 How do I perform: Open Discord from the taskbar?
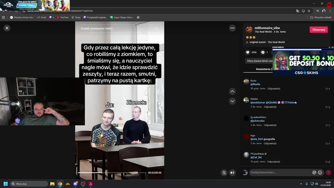point(75,184)
